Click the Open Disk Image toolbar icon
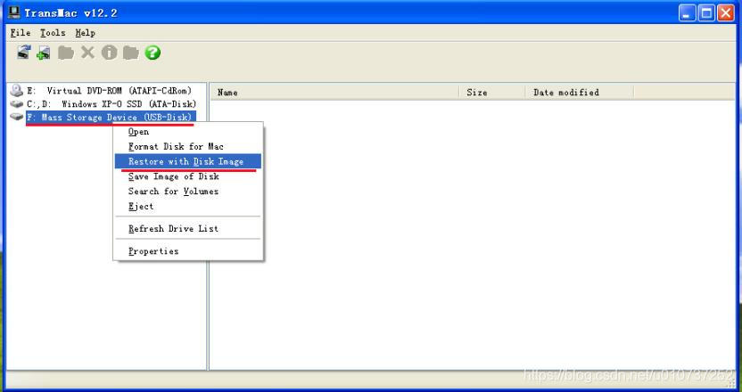 24,52
